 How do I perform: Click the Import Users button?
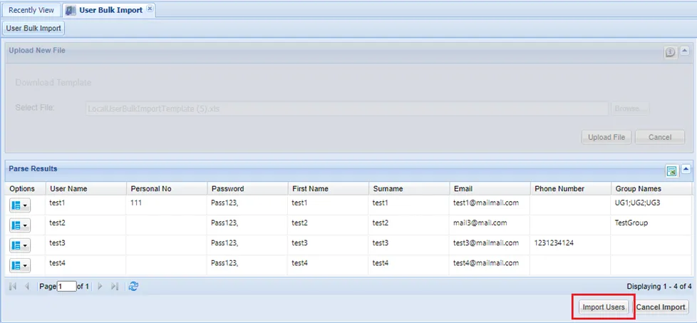(604, 307)
